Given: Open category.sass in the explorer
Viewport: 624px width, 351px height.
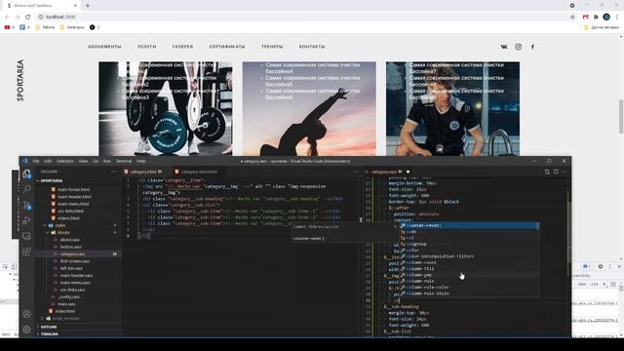Looking at the screenshot, I should pos(72,253).
